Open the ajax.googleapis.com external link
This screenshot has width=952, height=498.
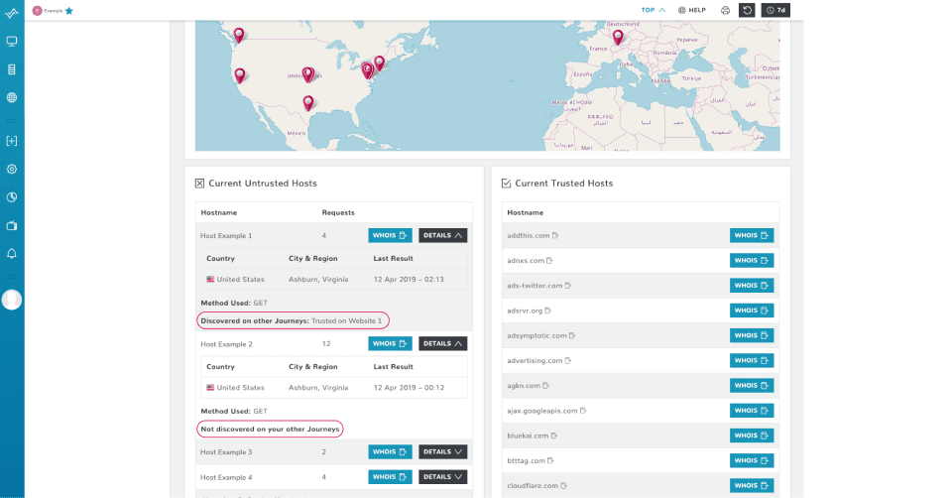point(583,411)
